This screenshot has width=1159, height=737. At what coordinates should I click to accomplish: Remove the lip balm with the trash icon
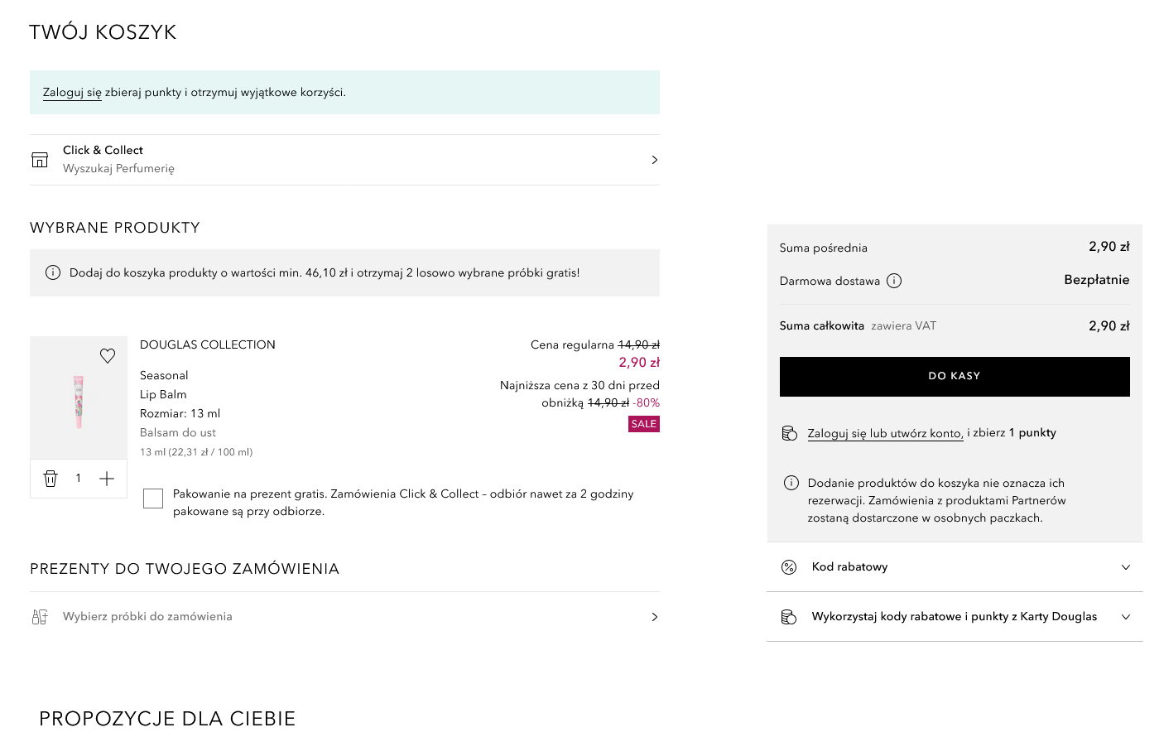50,479
